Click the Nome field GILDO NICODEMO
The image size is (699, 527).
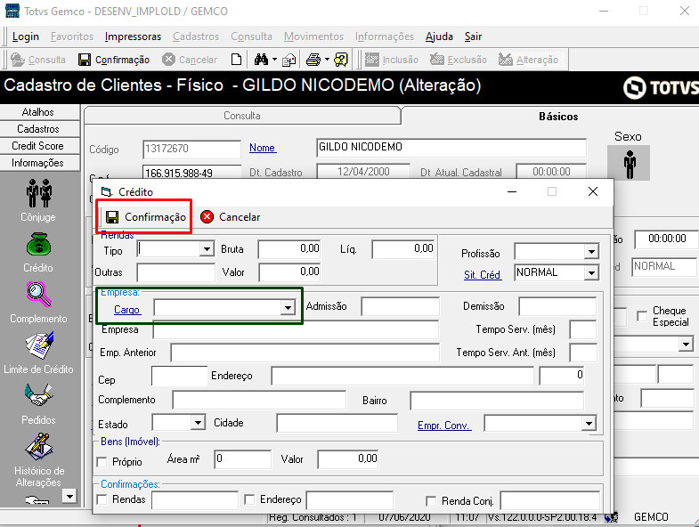pyautogui.click(x=451, y=148)
